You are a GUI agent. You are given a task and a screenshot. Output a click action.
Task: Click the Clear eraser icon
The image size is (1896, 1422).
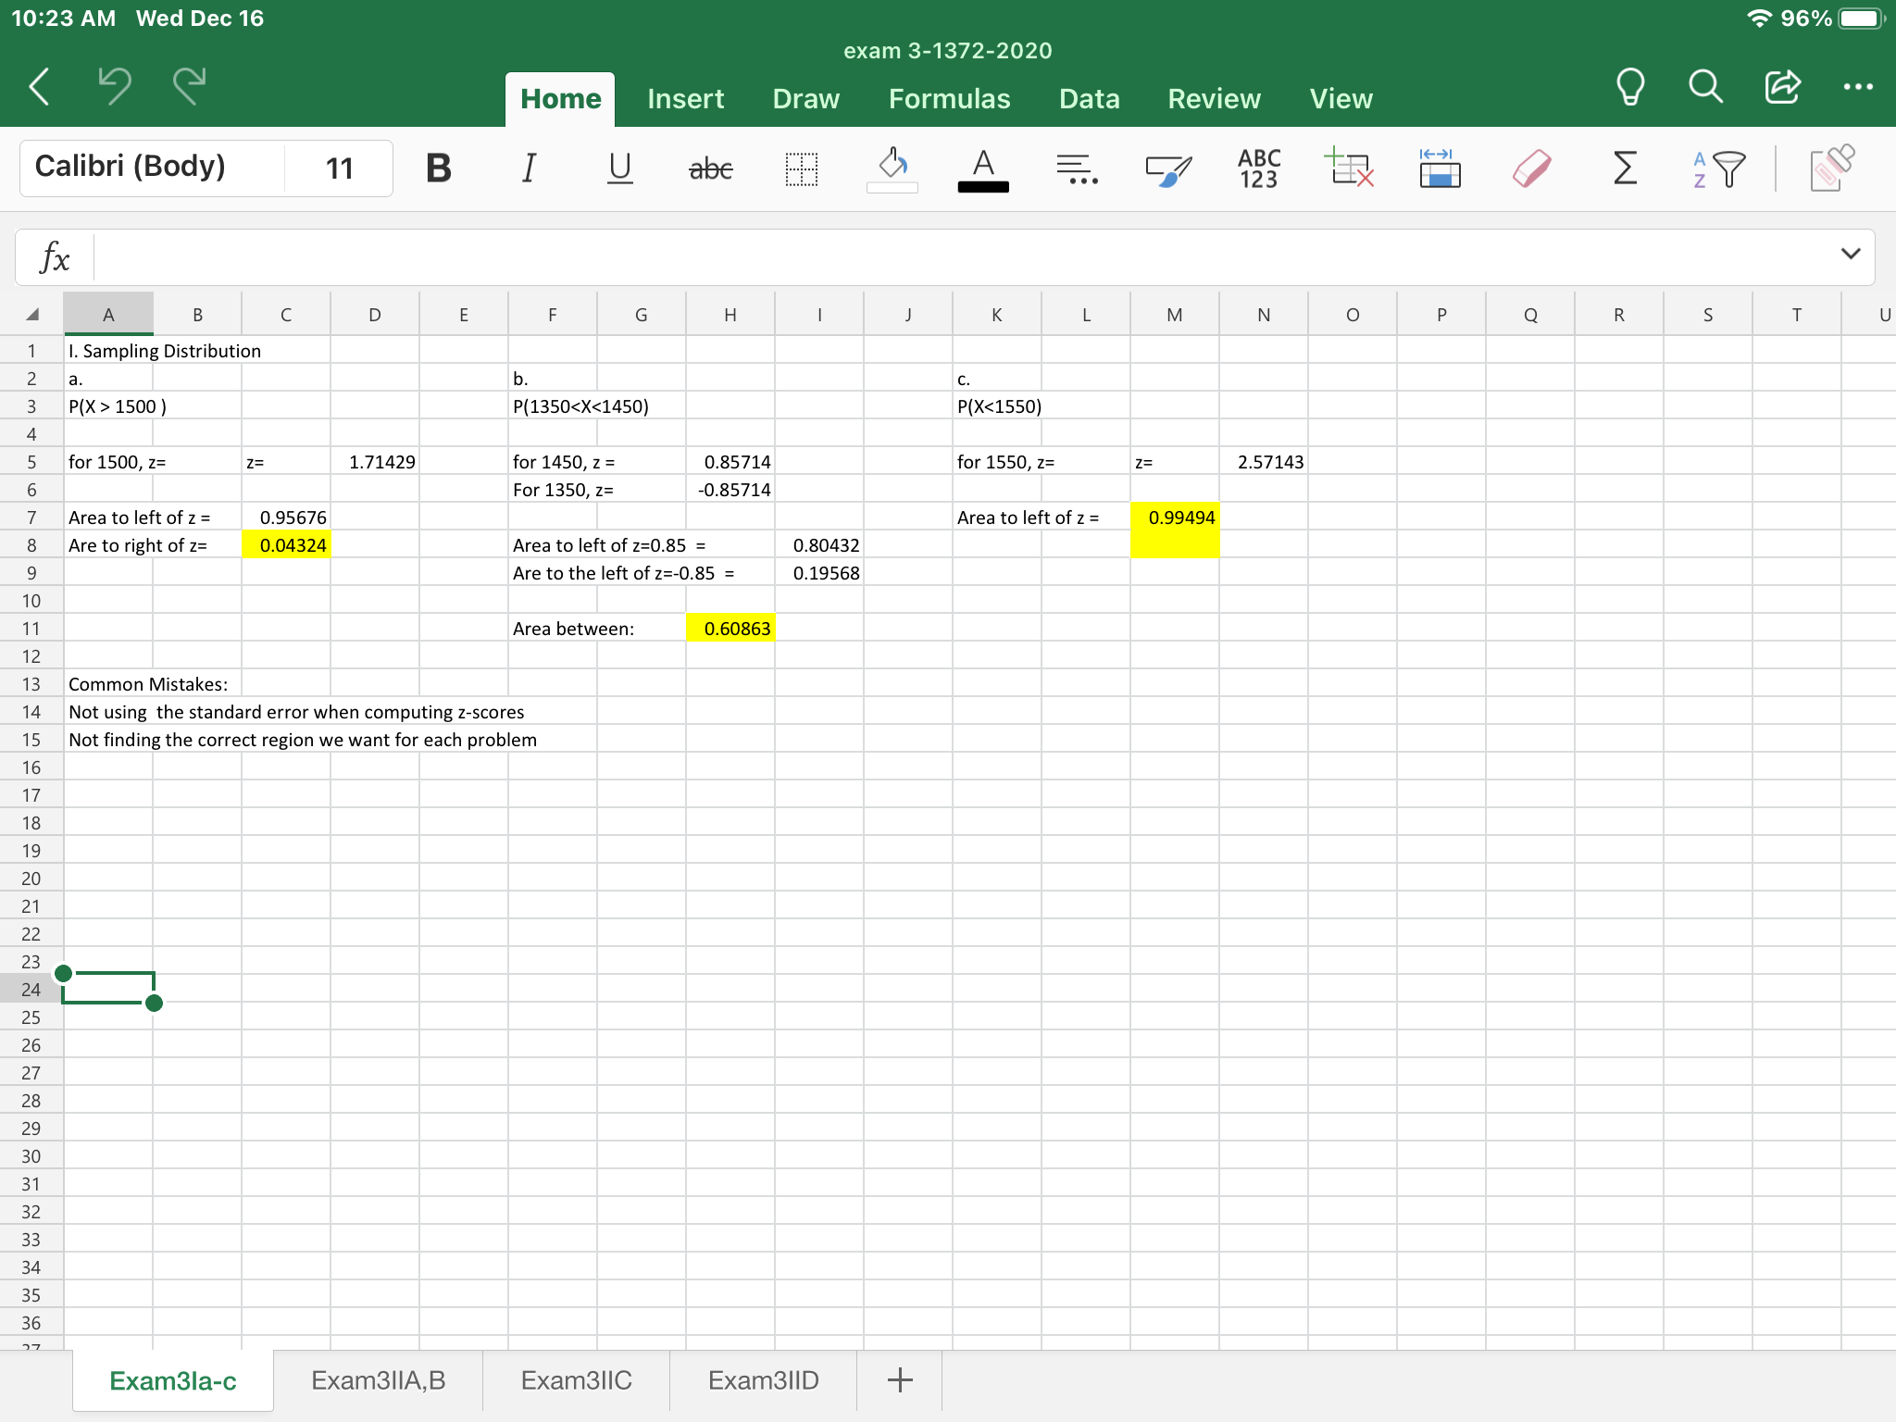(1531, 168)
